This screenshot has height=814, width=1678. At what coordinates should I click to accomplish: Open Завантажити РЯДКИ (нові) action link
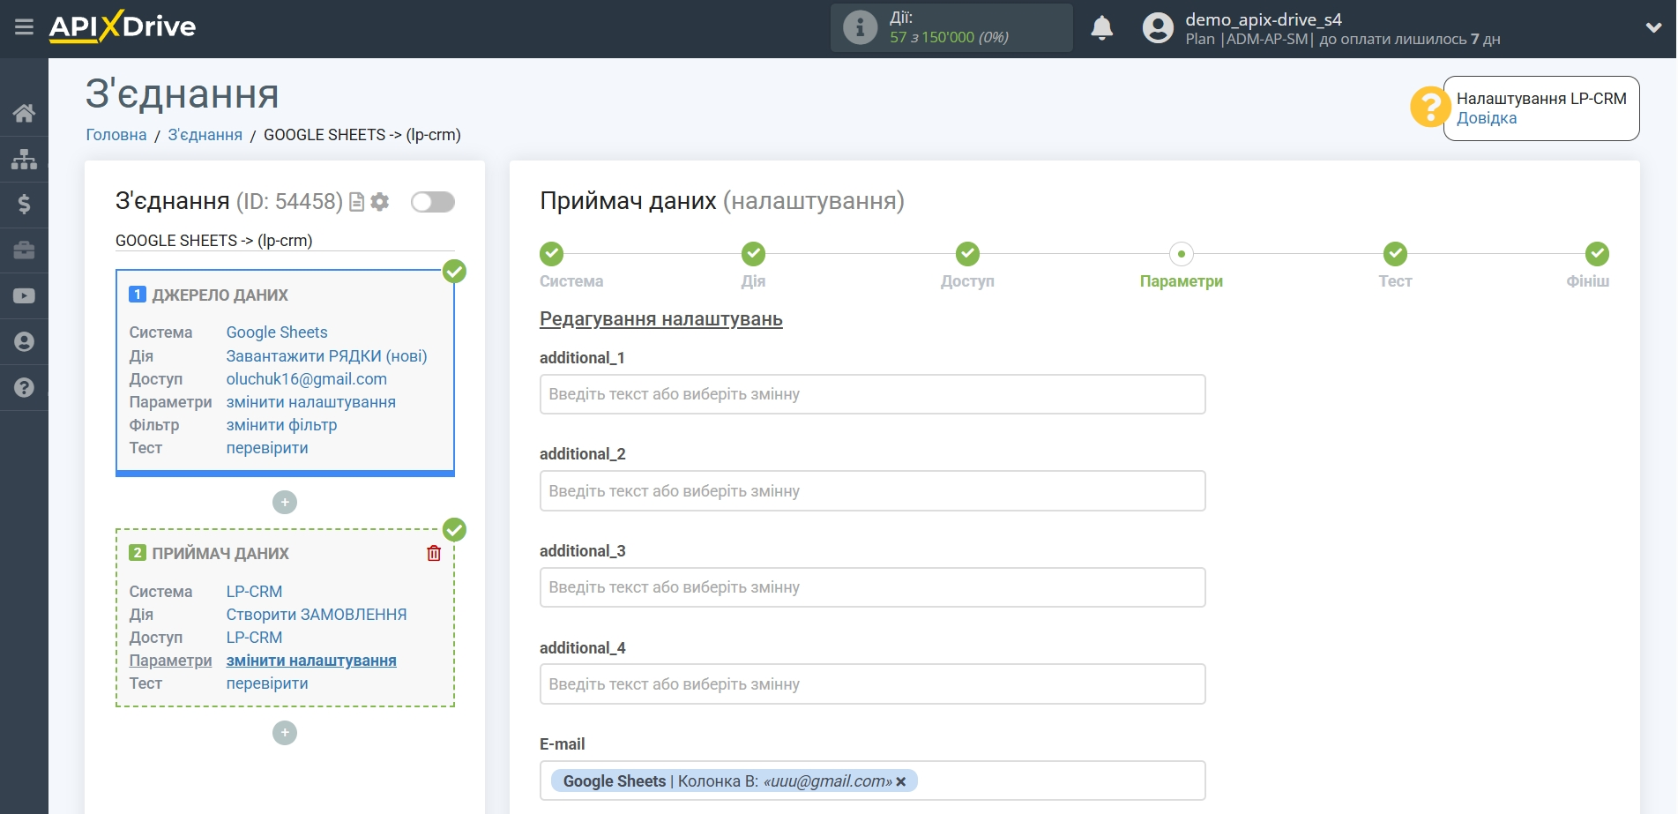(326, 356)
